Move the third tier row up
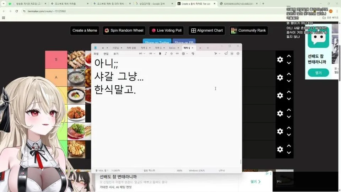341x192 pixels. pos(289,92)
